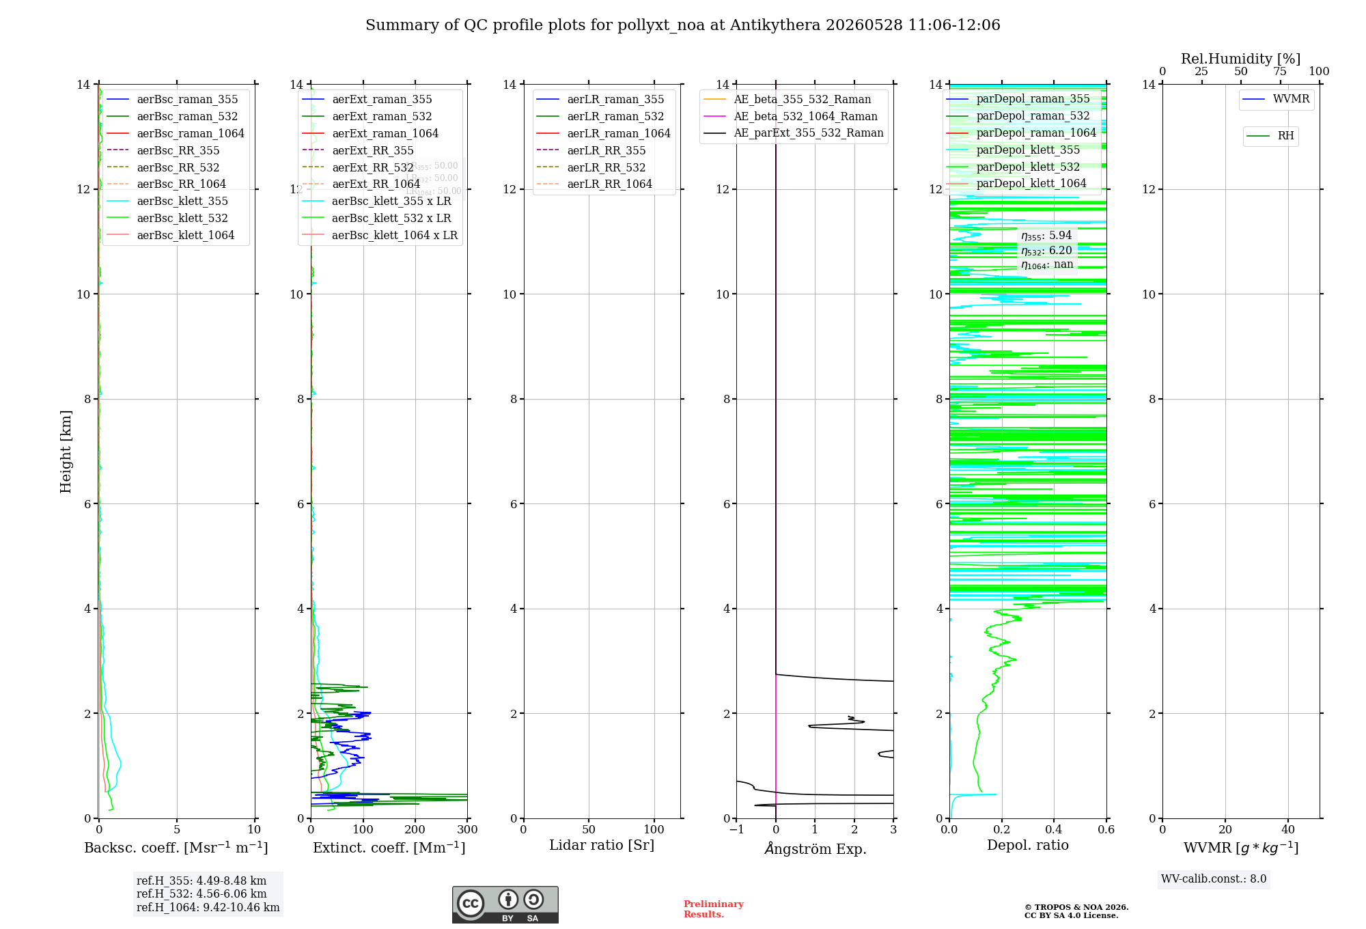Click legend entry aerBsc_klett_1064

tap(171, 236)
